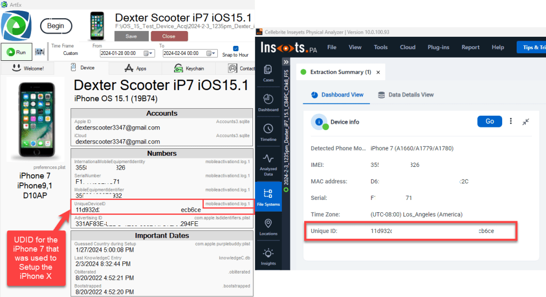546x297 pixels.
Task: Switch to the Keychain tab
Action: pos(189,68)
